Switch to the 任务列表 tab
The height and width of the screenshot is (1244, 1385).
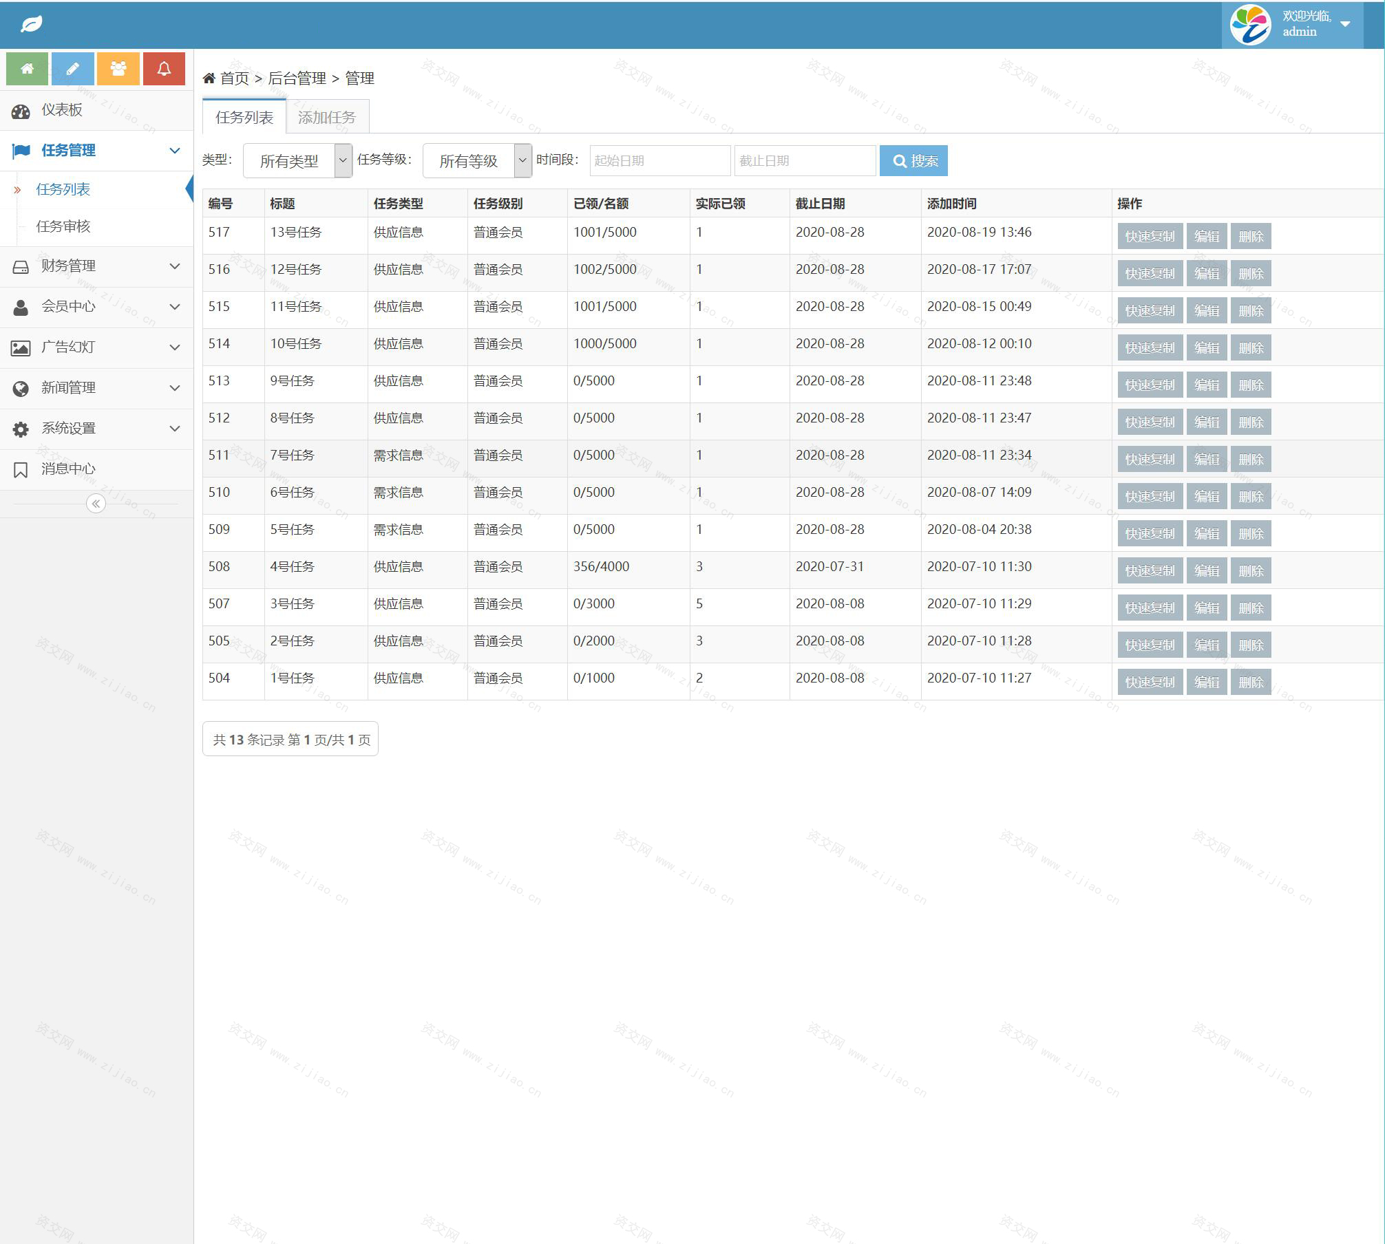(244, 117)
